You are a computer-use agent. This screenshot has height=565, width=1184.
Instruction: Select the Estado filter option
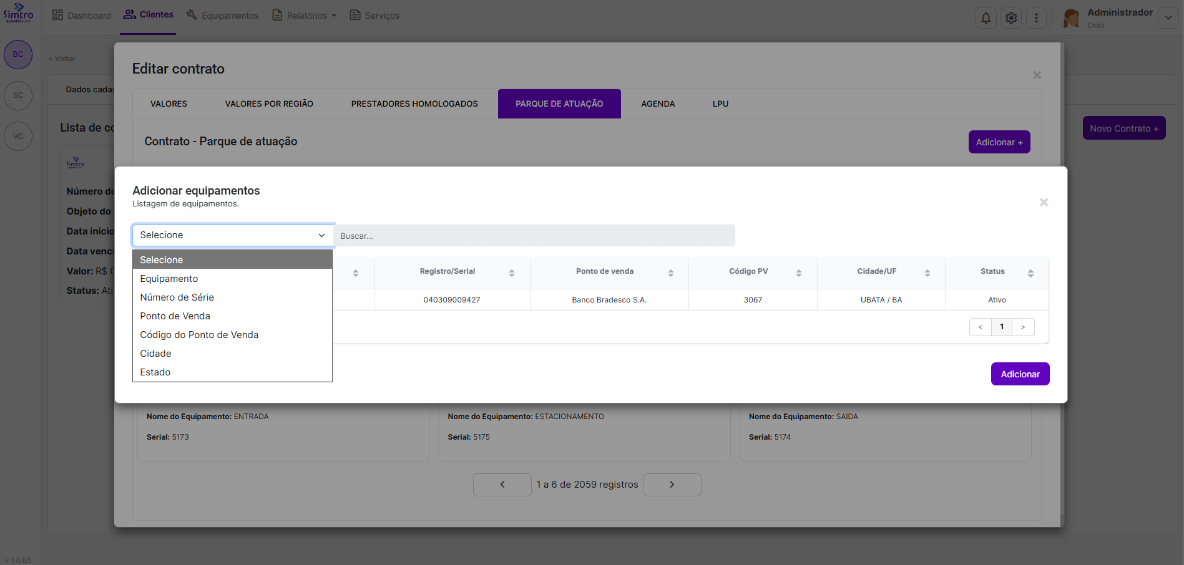click(155, 372)
